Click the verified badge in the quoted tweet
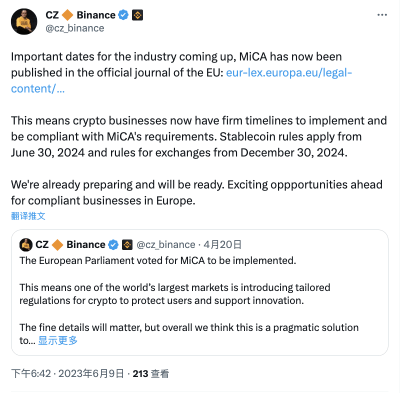The image size is (402, 393). [113, 244]
